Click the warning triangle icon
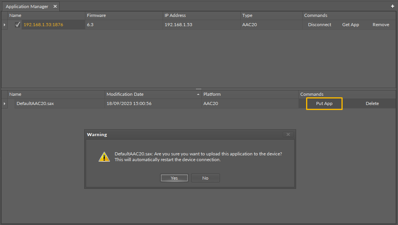 (x=104, y=157)
